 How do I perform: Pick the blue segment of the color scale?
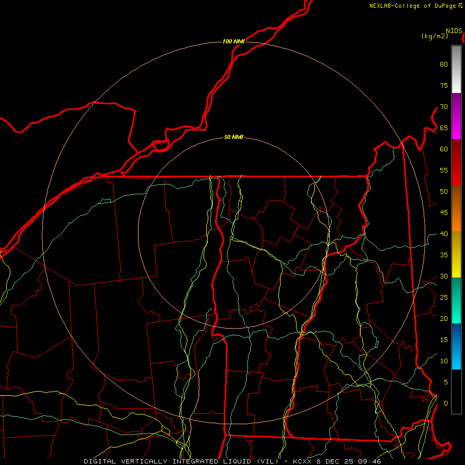(x=456, y=346)
